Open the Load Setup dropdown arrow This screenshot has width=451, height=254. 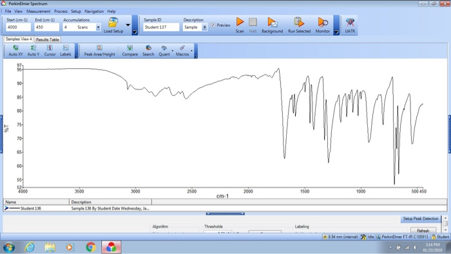tap(128, 25)
